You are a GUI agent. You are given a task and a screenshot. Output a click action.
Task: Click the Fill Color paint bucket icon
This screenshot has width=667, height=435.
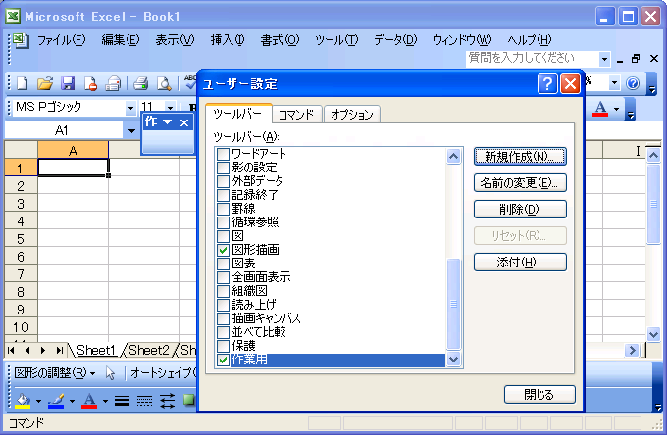tap(23, 400)
